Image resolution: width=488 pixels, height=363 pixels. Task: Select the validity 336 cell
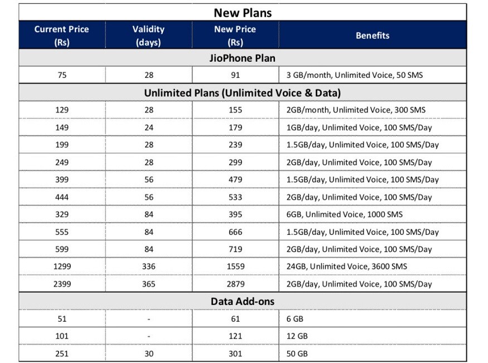(149, 266)
